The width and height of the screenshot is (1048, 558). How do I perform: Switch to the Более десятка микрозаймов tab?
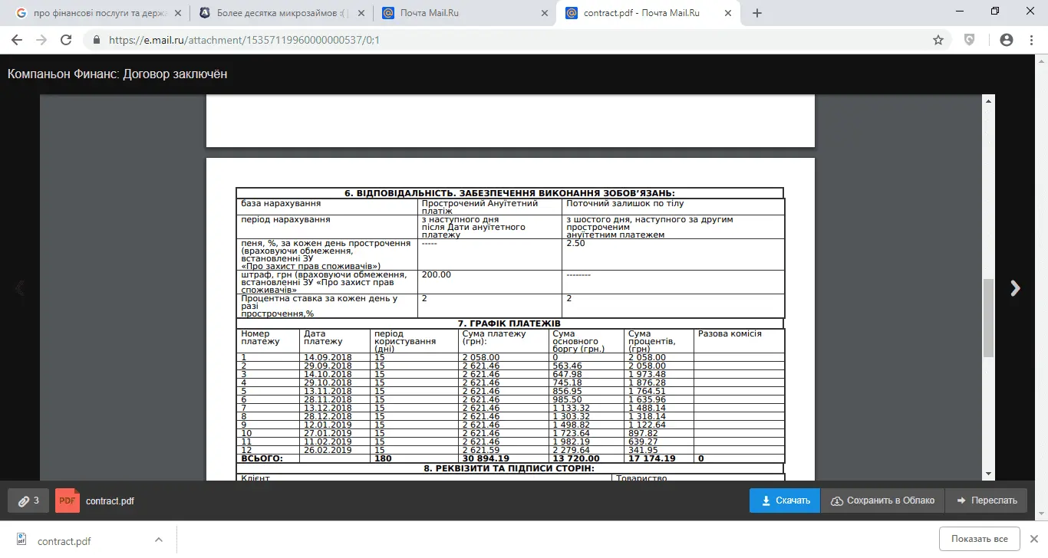280,13
